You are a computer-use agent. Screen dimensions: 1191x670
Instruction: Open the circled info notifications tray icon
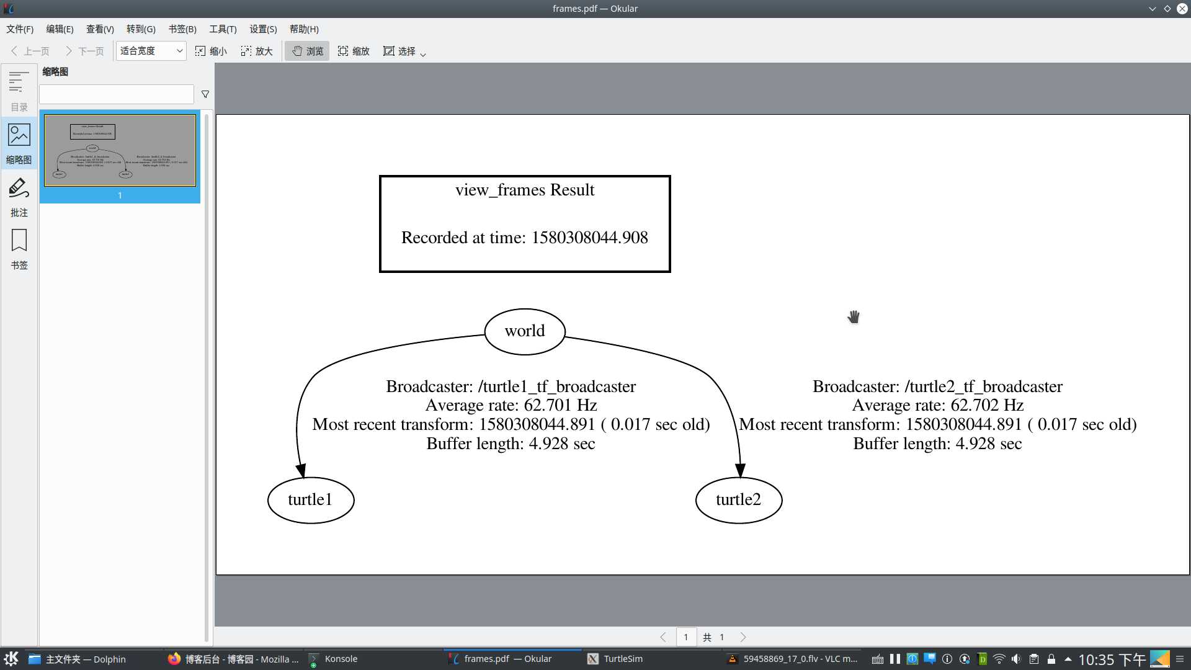[x=947, y=659]
